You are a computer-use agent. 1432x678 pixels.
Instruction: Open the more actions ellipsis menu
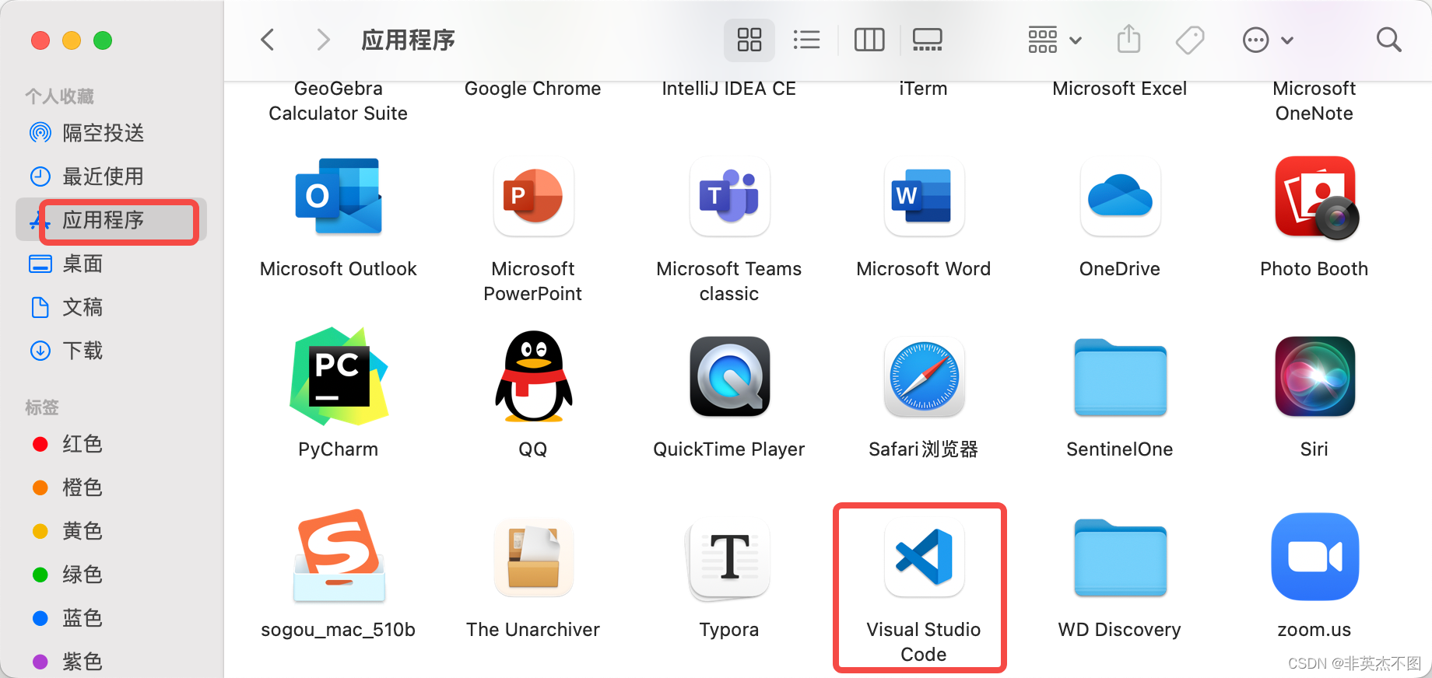(1268, 40)
